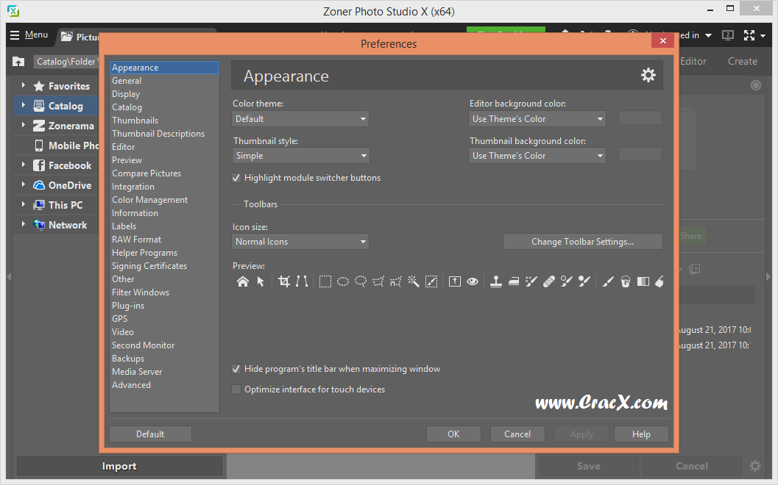The height and width of the screenshot is (485, 778).
Task: Open the Icon size dropdown
Action: (300, 242)
